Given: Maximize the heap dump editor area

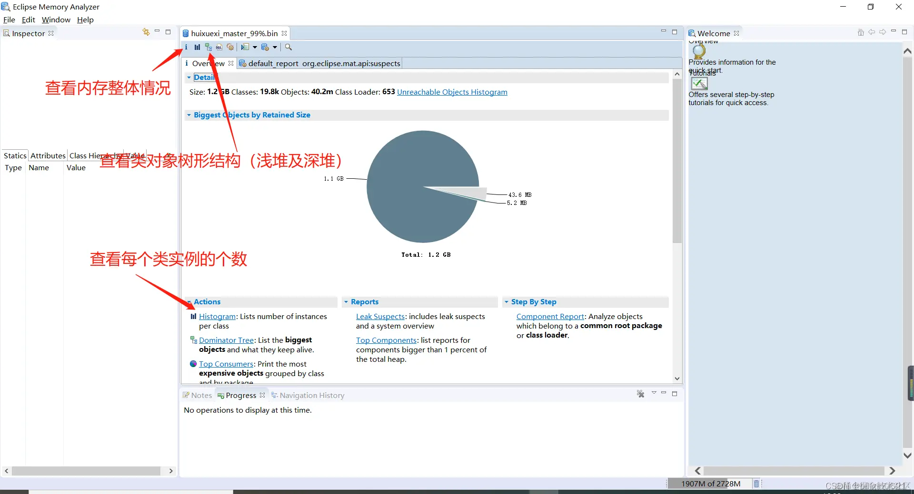Looking at the screenshot, I should [675, 32].
